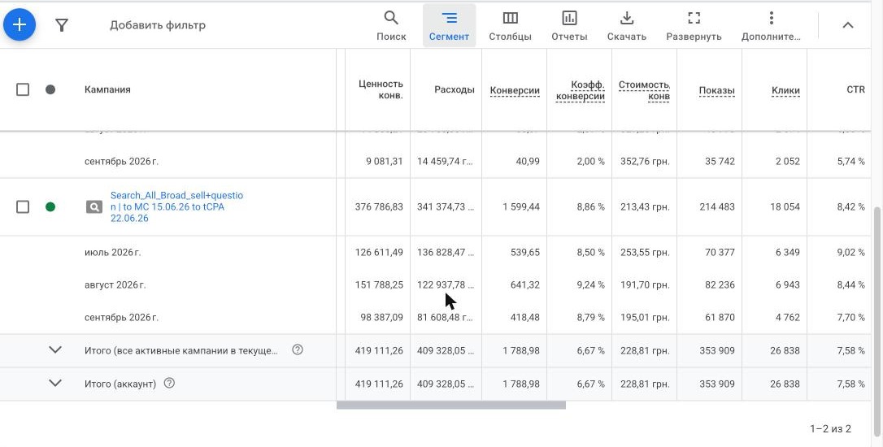Screen dimensions: 883x447
Task: Click the horizontal scrollbar under the table
Action: pos(451,405)
